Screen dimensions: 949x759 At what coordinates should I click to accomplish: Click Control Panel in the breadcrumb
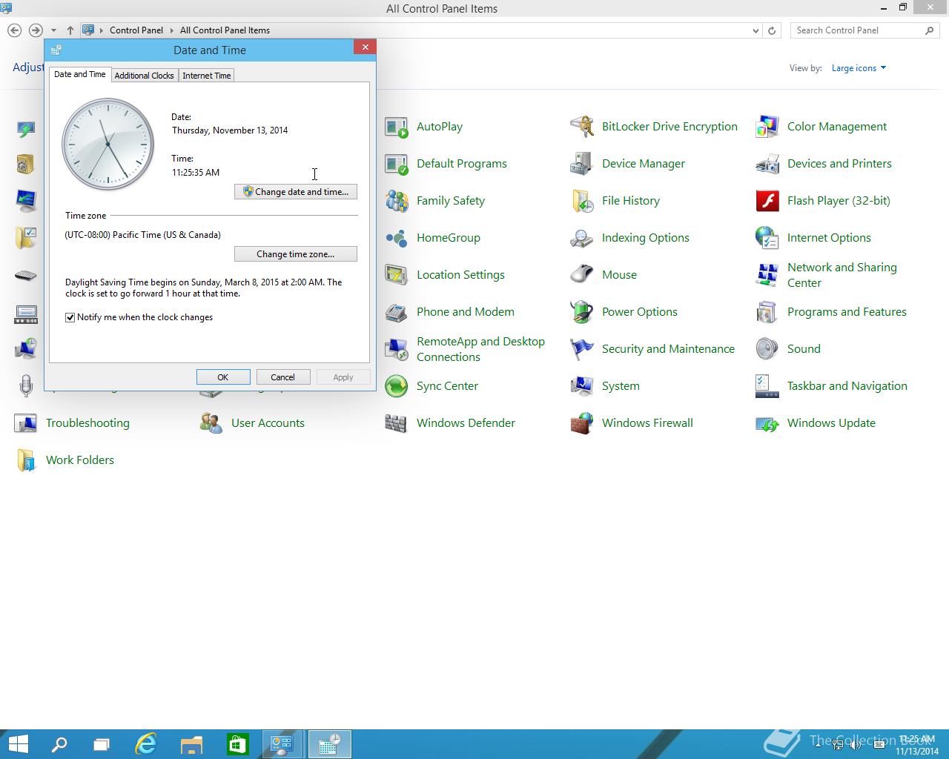(136, 30)
